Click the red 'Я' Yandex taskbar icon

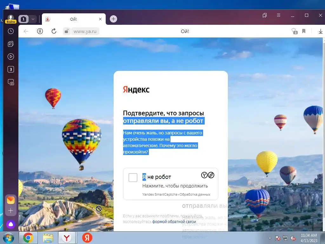click(87, 238)
